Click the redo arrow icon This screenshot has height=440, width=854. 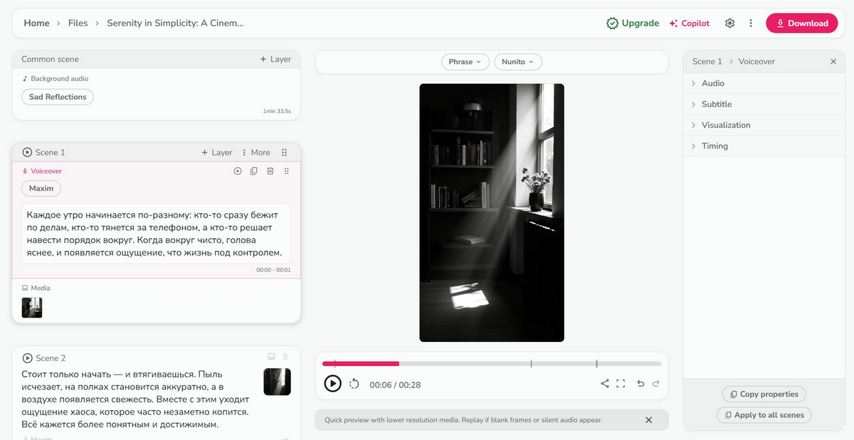coord(656,384)
